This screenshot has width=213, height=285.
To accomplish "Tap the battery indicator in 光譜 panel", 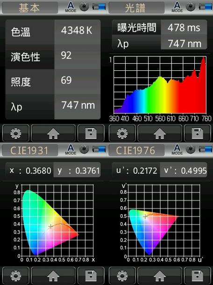I will [x=206, y=7].
